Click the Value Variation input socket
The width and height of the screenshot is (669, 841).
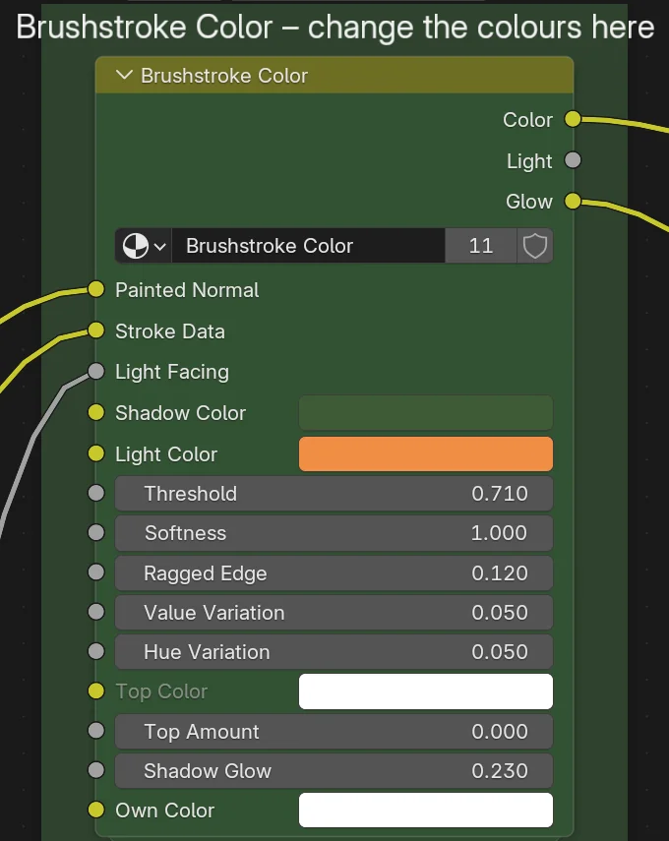point(96,612)
